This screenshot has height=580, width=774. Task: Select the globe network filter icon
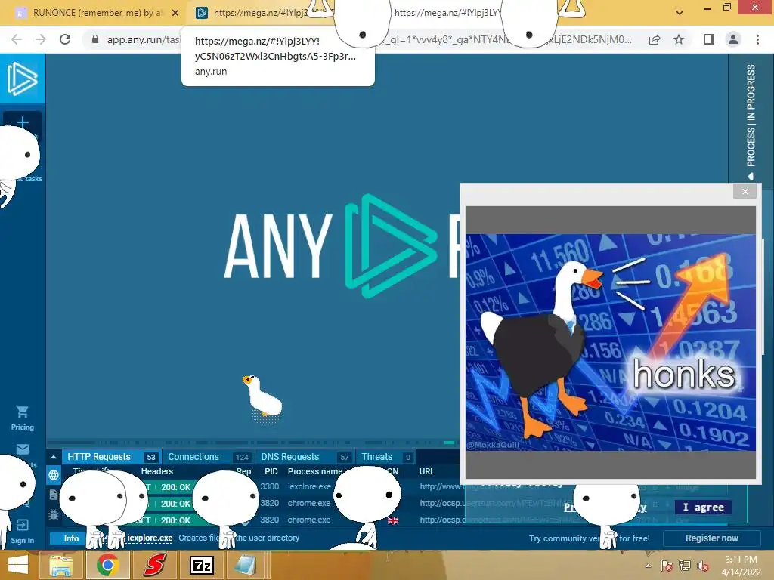coord(54,475)
